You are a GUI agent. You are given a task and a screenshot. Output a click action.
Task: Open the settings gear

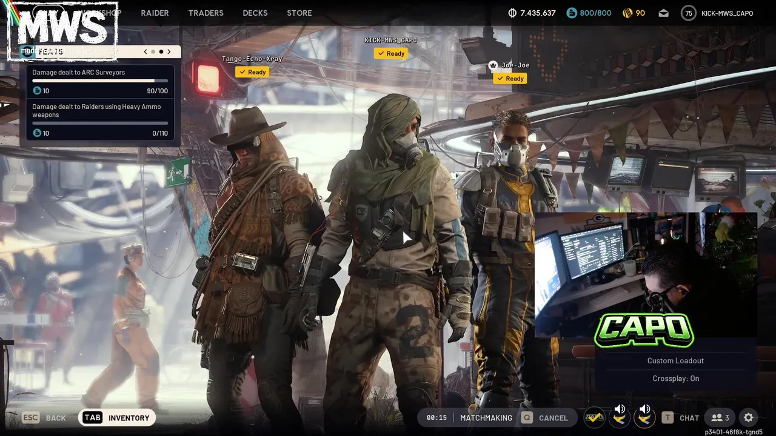749,418
